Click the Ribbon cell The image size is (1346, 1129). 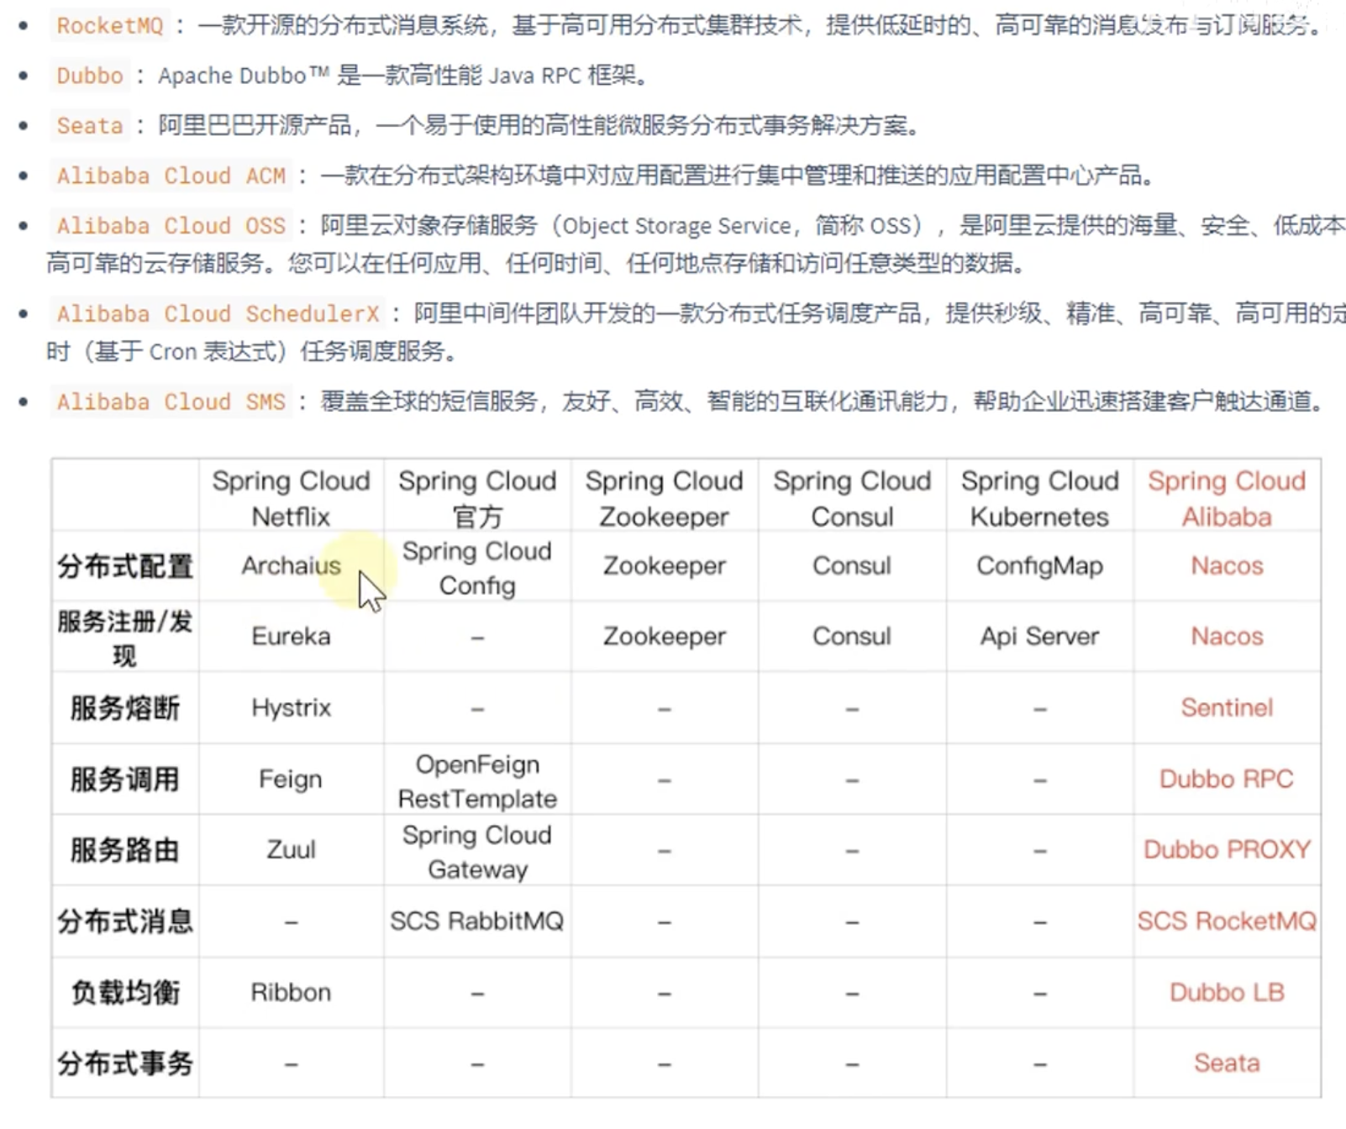point(291,993)
